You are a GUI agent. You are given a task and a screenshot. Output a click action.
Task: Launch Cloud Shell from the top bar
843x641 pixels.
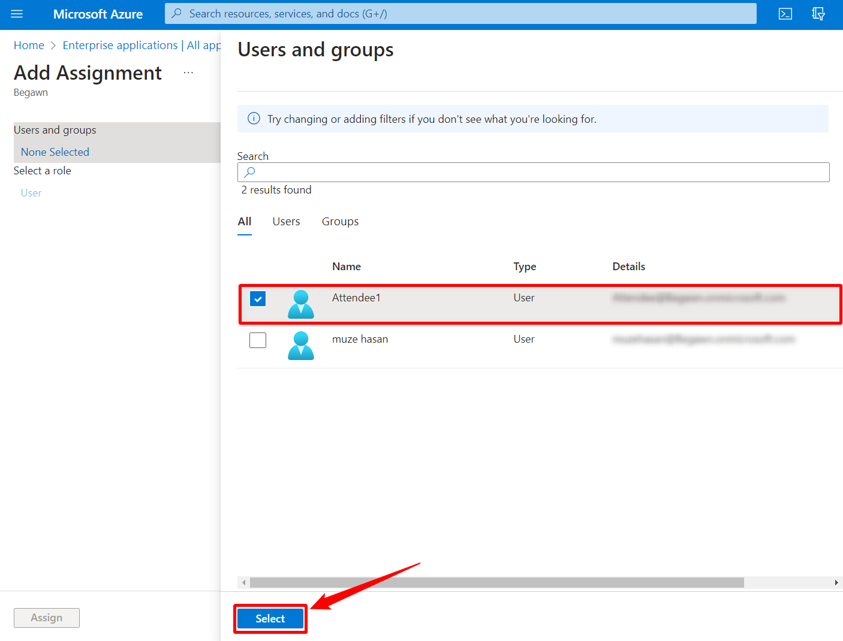click(x=785, y=14)
